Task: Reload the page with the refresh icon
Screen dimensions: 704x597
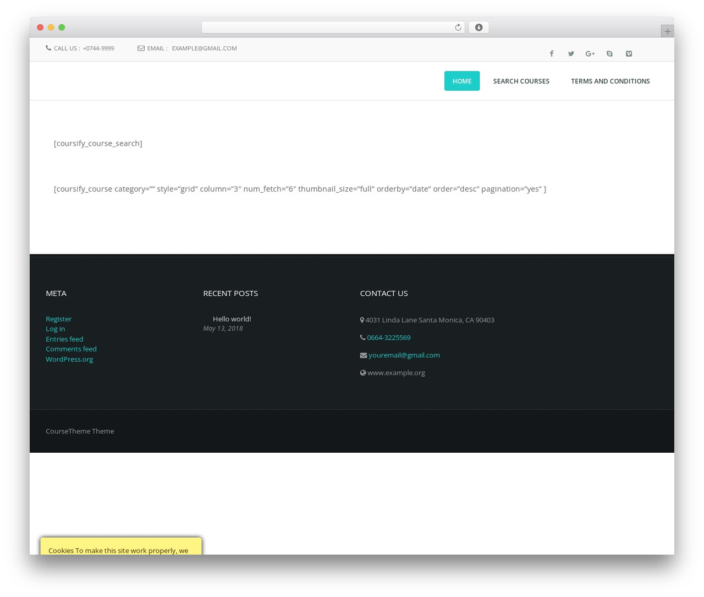Action: (458, 28)
